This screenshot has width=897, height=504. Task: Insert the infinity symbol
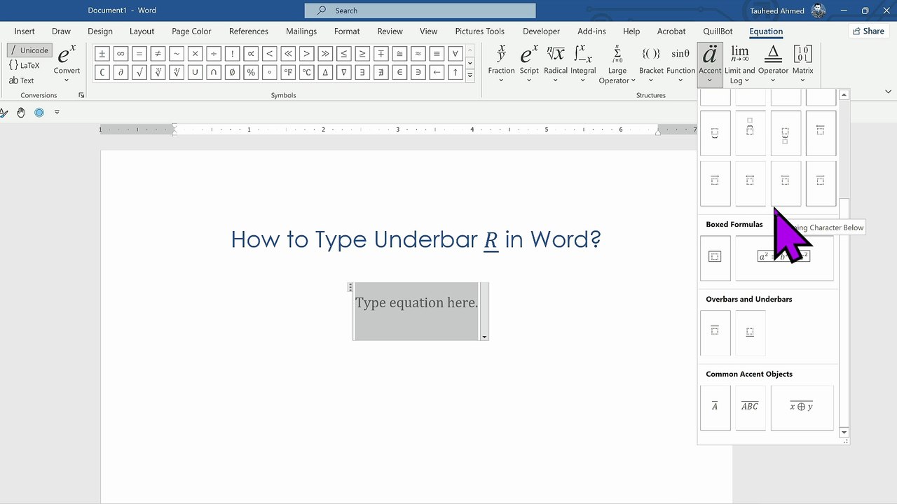point(121,54)
